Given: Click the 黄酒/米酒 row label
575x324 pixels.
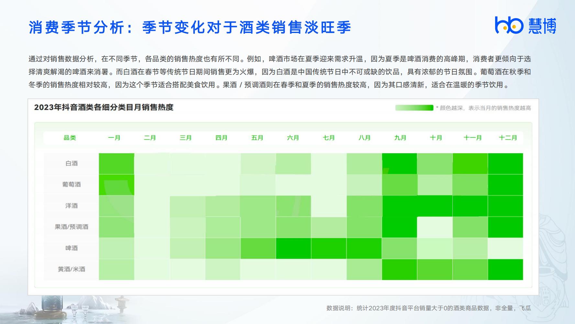Looking at the screenshot, I should 72,269.
